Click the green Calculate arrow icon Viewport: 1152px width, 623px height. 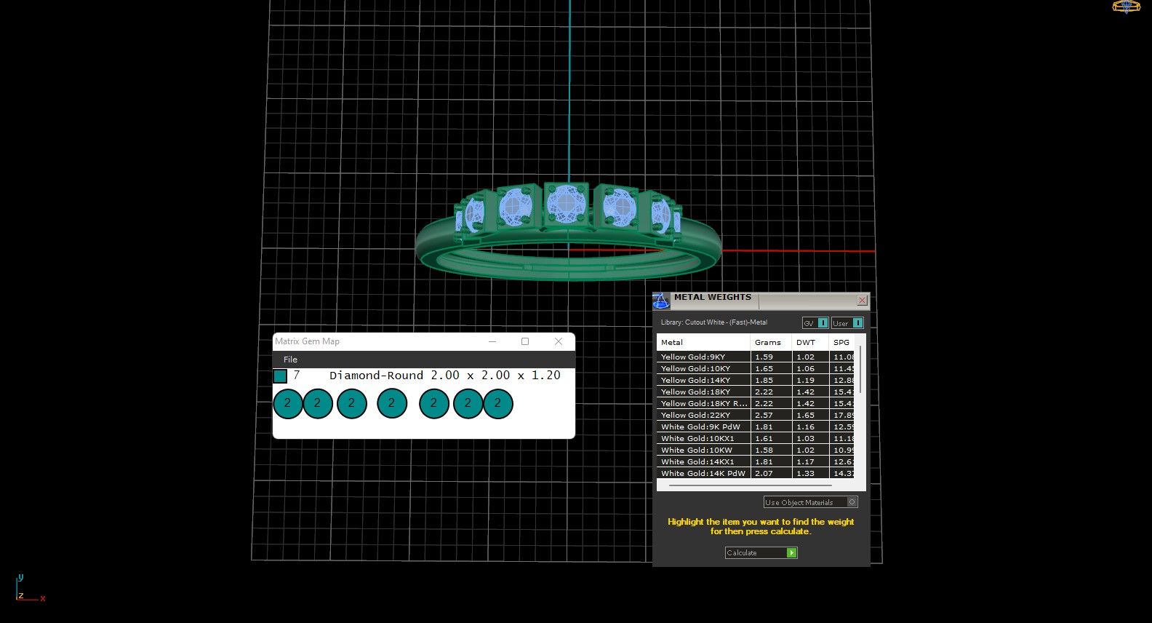pos(792,553)
